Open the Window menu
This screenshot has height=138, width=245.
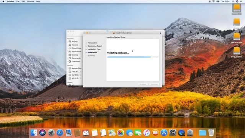[30, 2]
